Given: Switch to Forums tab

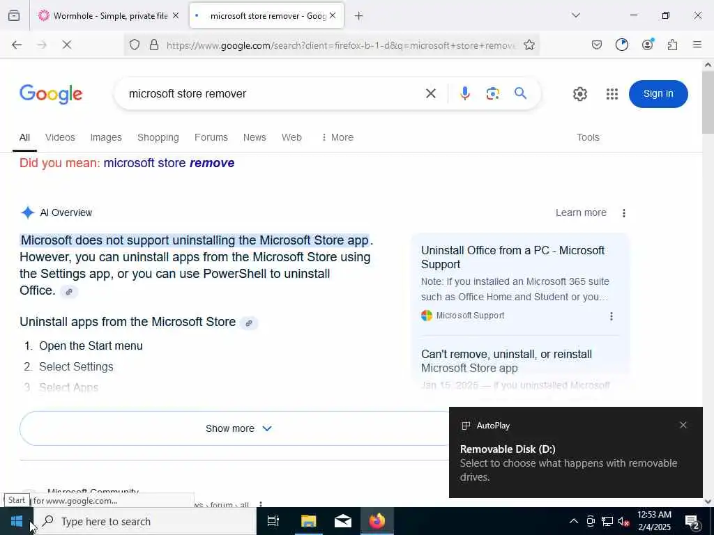Looking at the screenshot, I should click(211, 137).
